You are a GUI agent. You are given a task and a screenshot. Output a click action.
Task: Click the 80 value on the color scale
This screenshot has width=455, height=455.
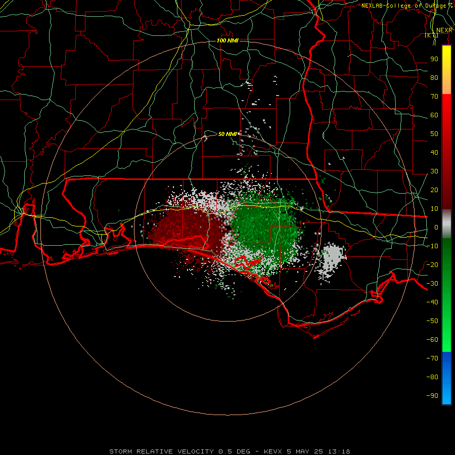(x=434, y=77)
